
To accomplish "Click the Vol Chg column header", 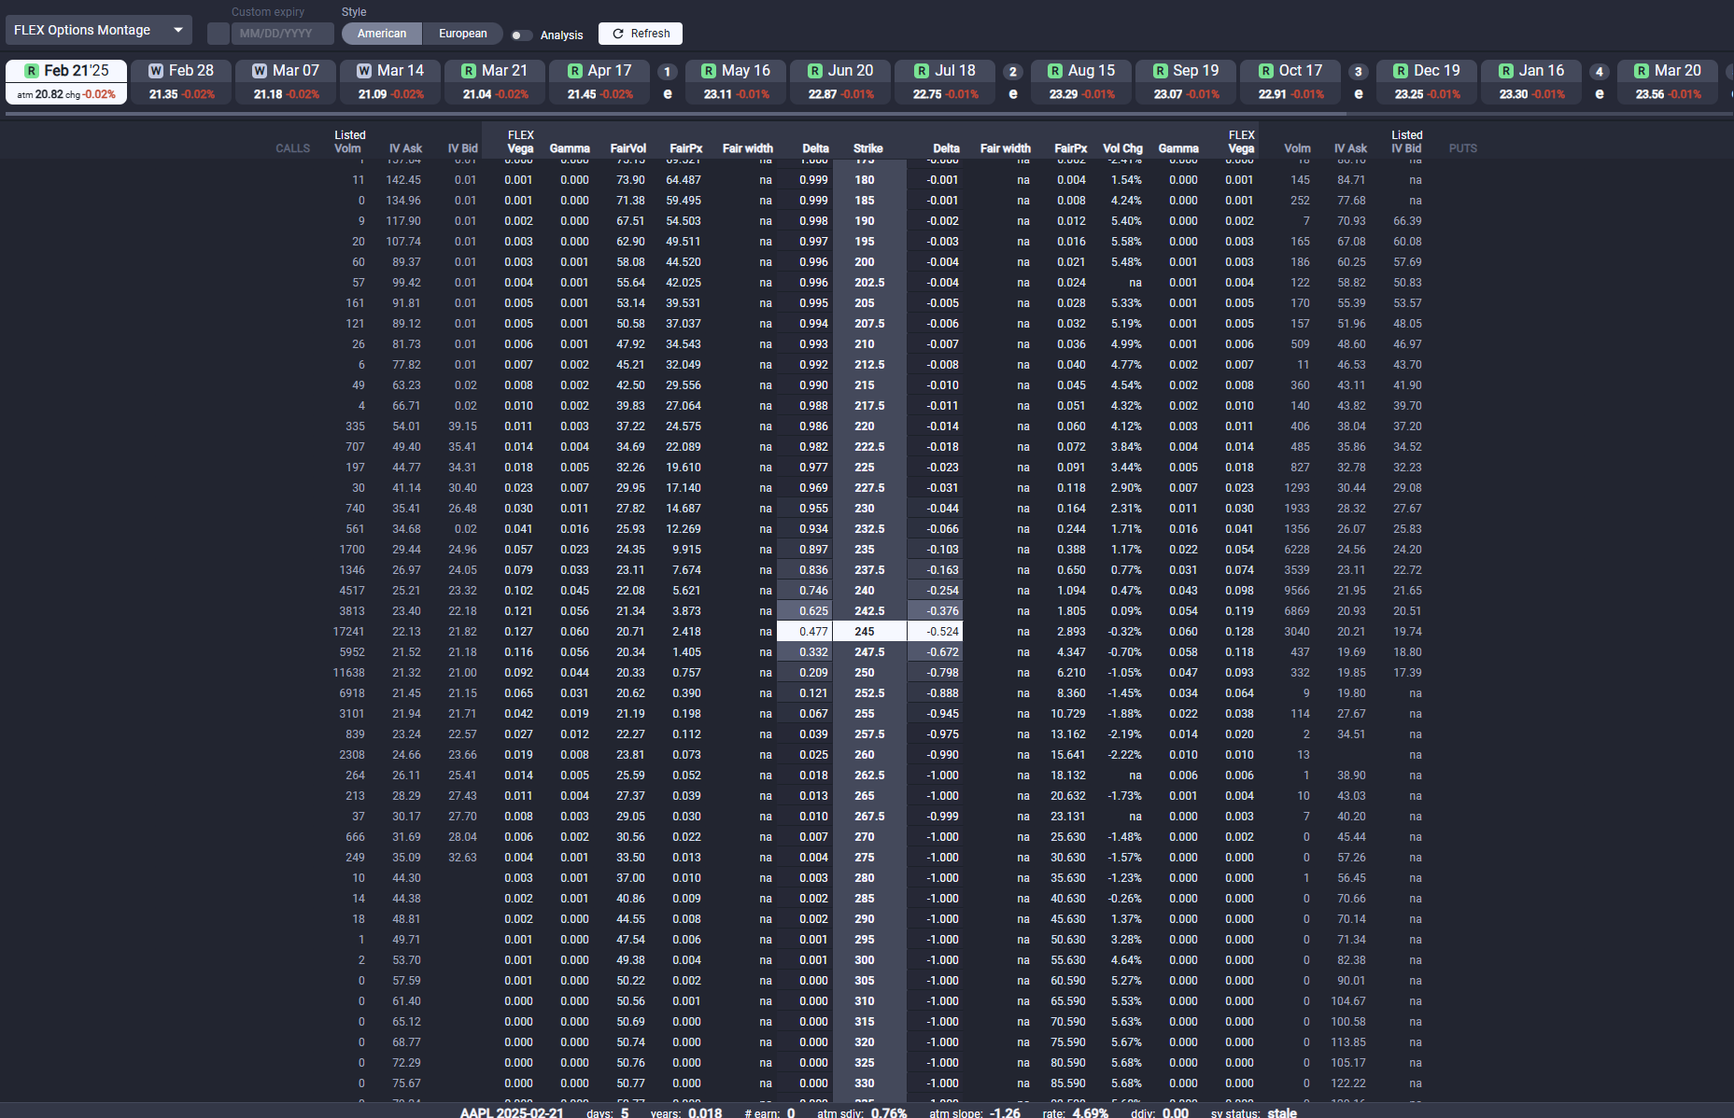I will tap(1122, 148).
